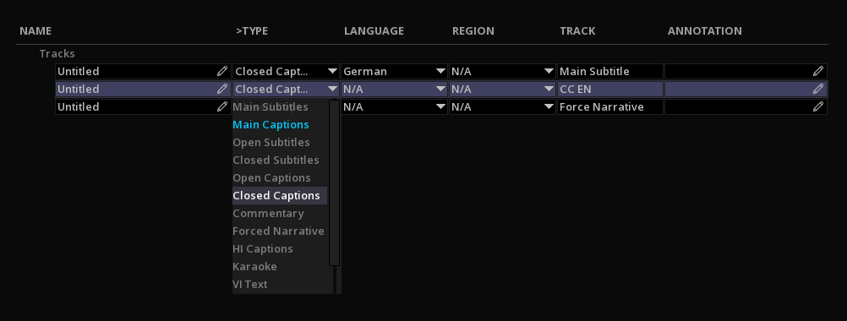
Task: Click the name edit pencil in the highlighted second row
Action: pyautogui.click(x=222, y=89)
